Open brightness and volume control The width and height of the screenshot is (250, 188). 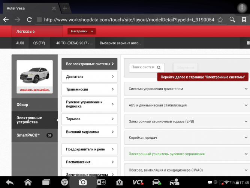pyautogui.click(x=101, y=182)
